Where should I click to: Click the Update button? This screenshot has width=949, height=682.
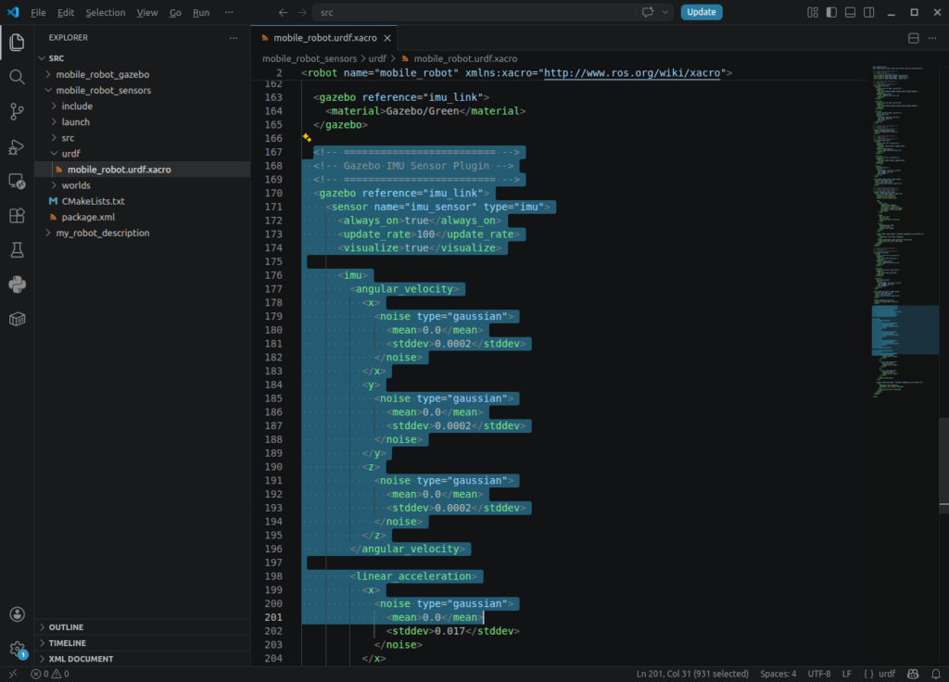[701, 12]
